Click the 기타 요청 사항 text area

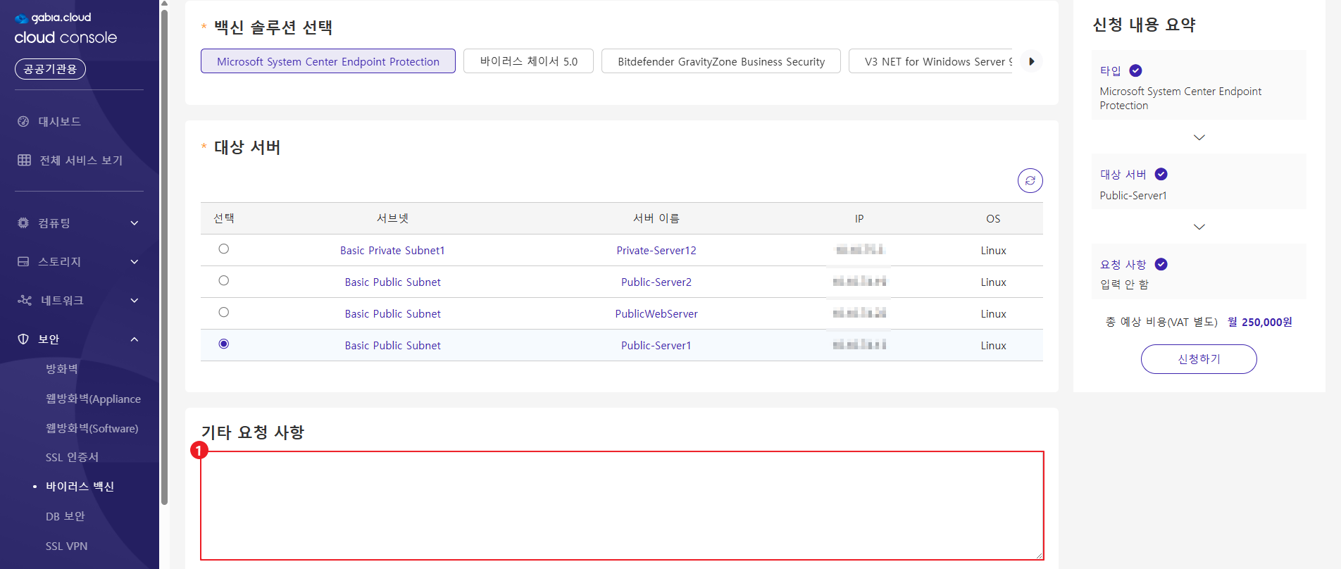click(622, 506)
